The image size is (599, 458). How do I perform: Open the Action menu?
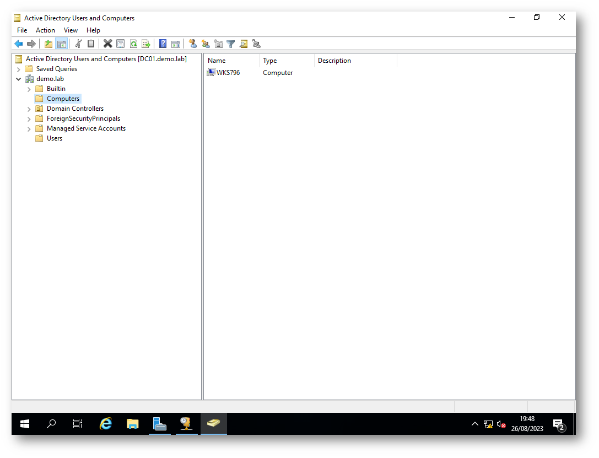45,30
